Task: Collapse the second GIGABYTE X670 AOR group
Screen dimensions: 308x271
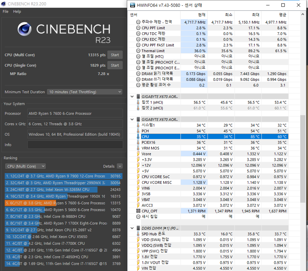Action: tap(132, 120)
